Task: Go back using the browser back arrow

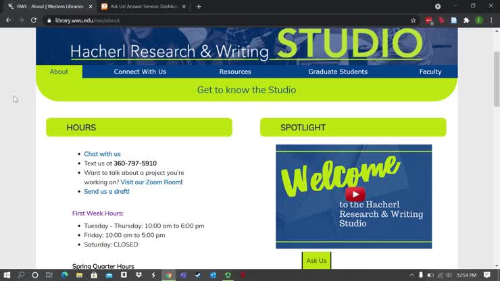Action: [8, 20]
